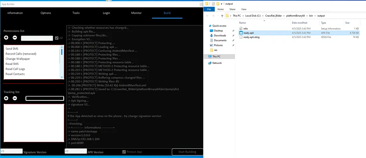Open the View ribbon tab in Explorer

(x=244, y=9)
